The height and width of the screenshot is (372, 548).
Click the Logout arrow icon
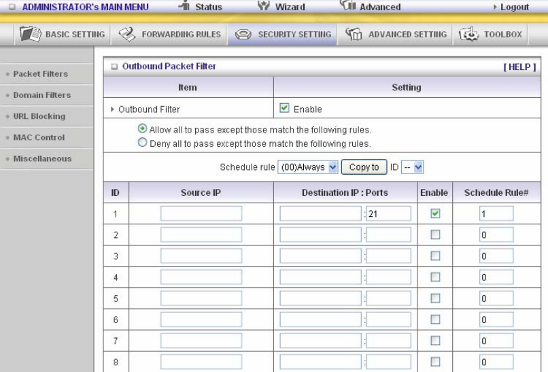point(495,7)
